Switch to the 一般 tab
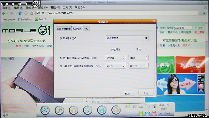 [86, 29]
